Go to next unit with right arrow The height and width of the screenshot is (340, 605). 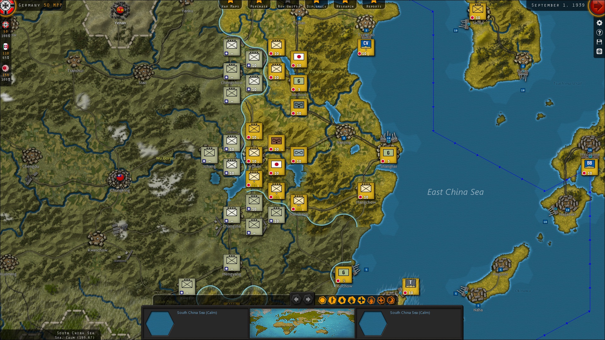point(308,299)
